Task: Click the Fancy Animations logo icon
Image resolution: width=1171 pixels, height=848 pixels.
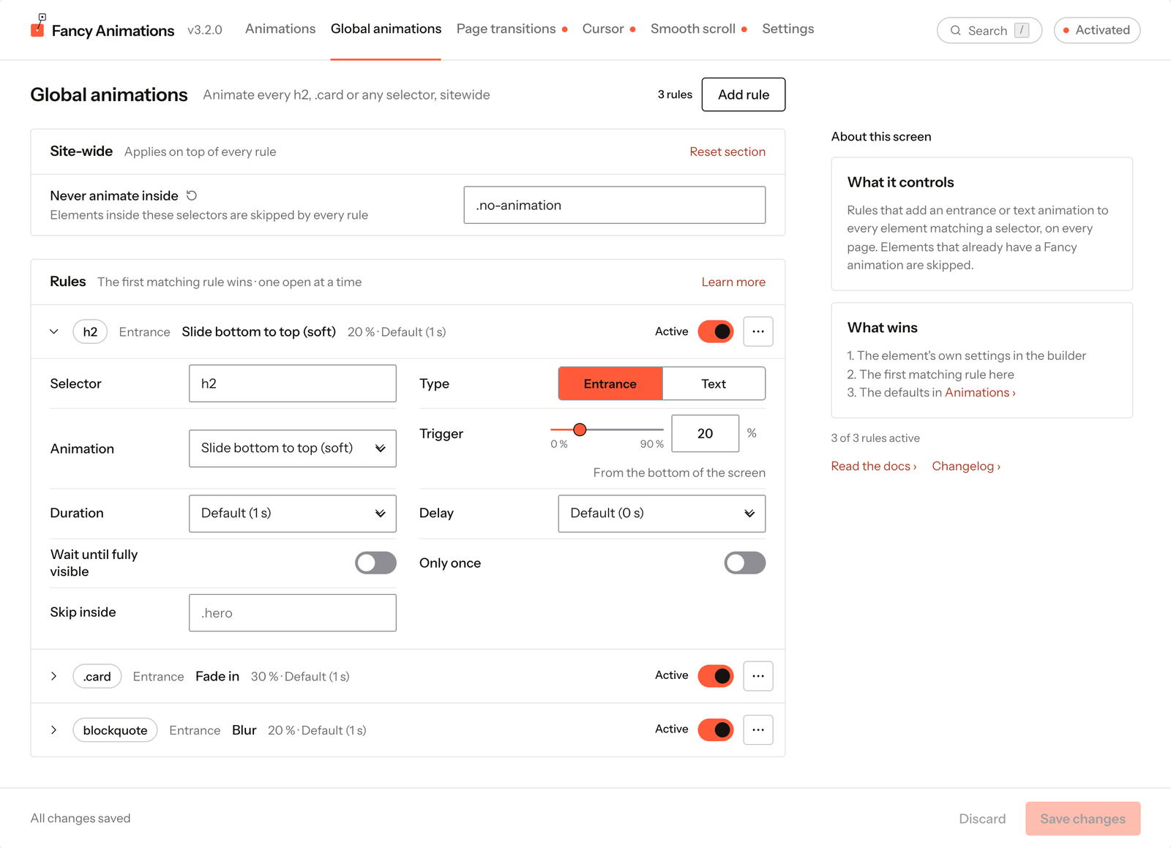Action: 38,26
